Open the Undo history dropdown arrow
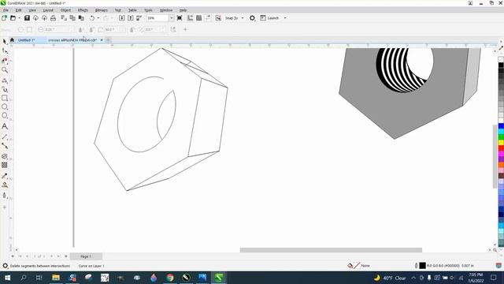The height and width of the screenshot is (284, 504). coord(98,18)
